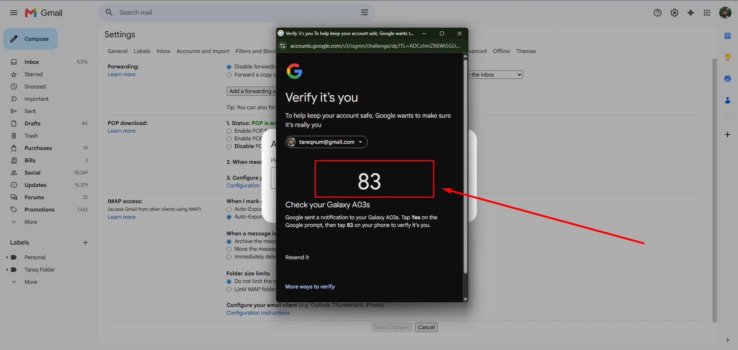Open the Trash folder
738x350 pixels.
click(x=49, y=136)
